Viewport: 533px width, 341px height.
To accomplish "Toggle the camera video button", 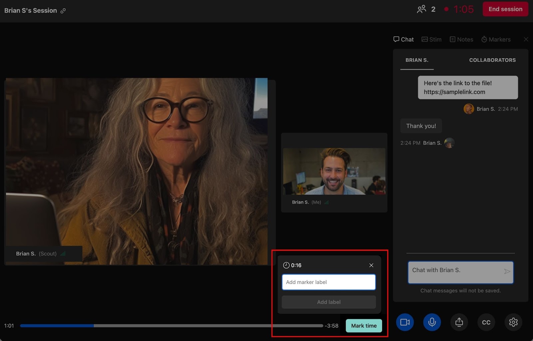I will 405,322.
